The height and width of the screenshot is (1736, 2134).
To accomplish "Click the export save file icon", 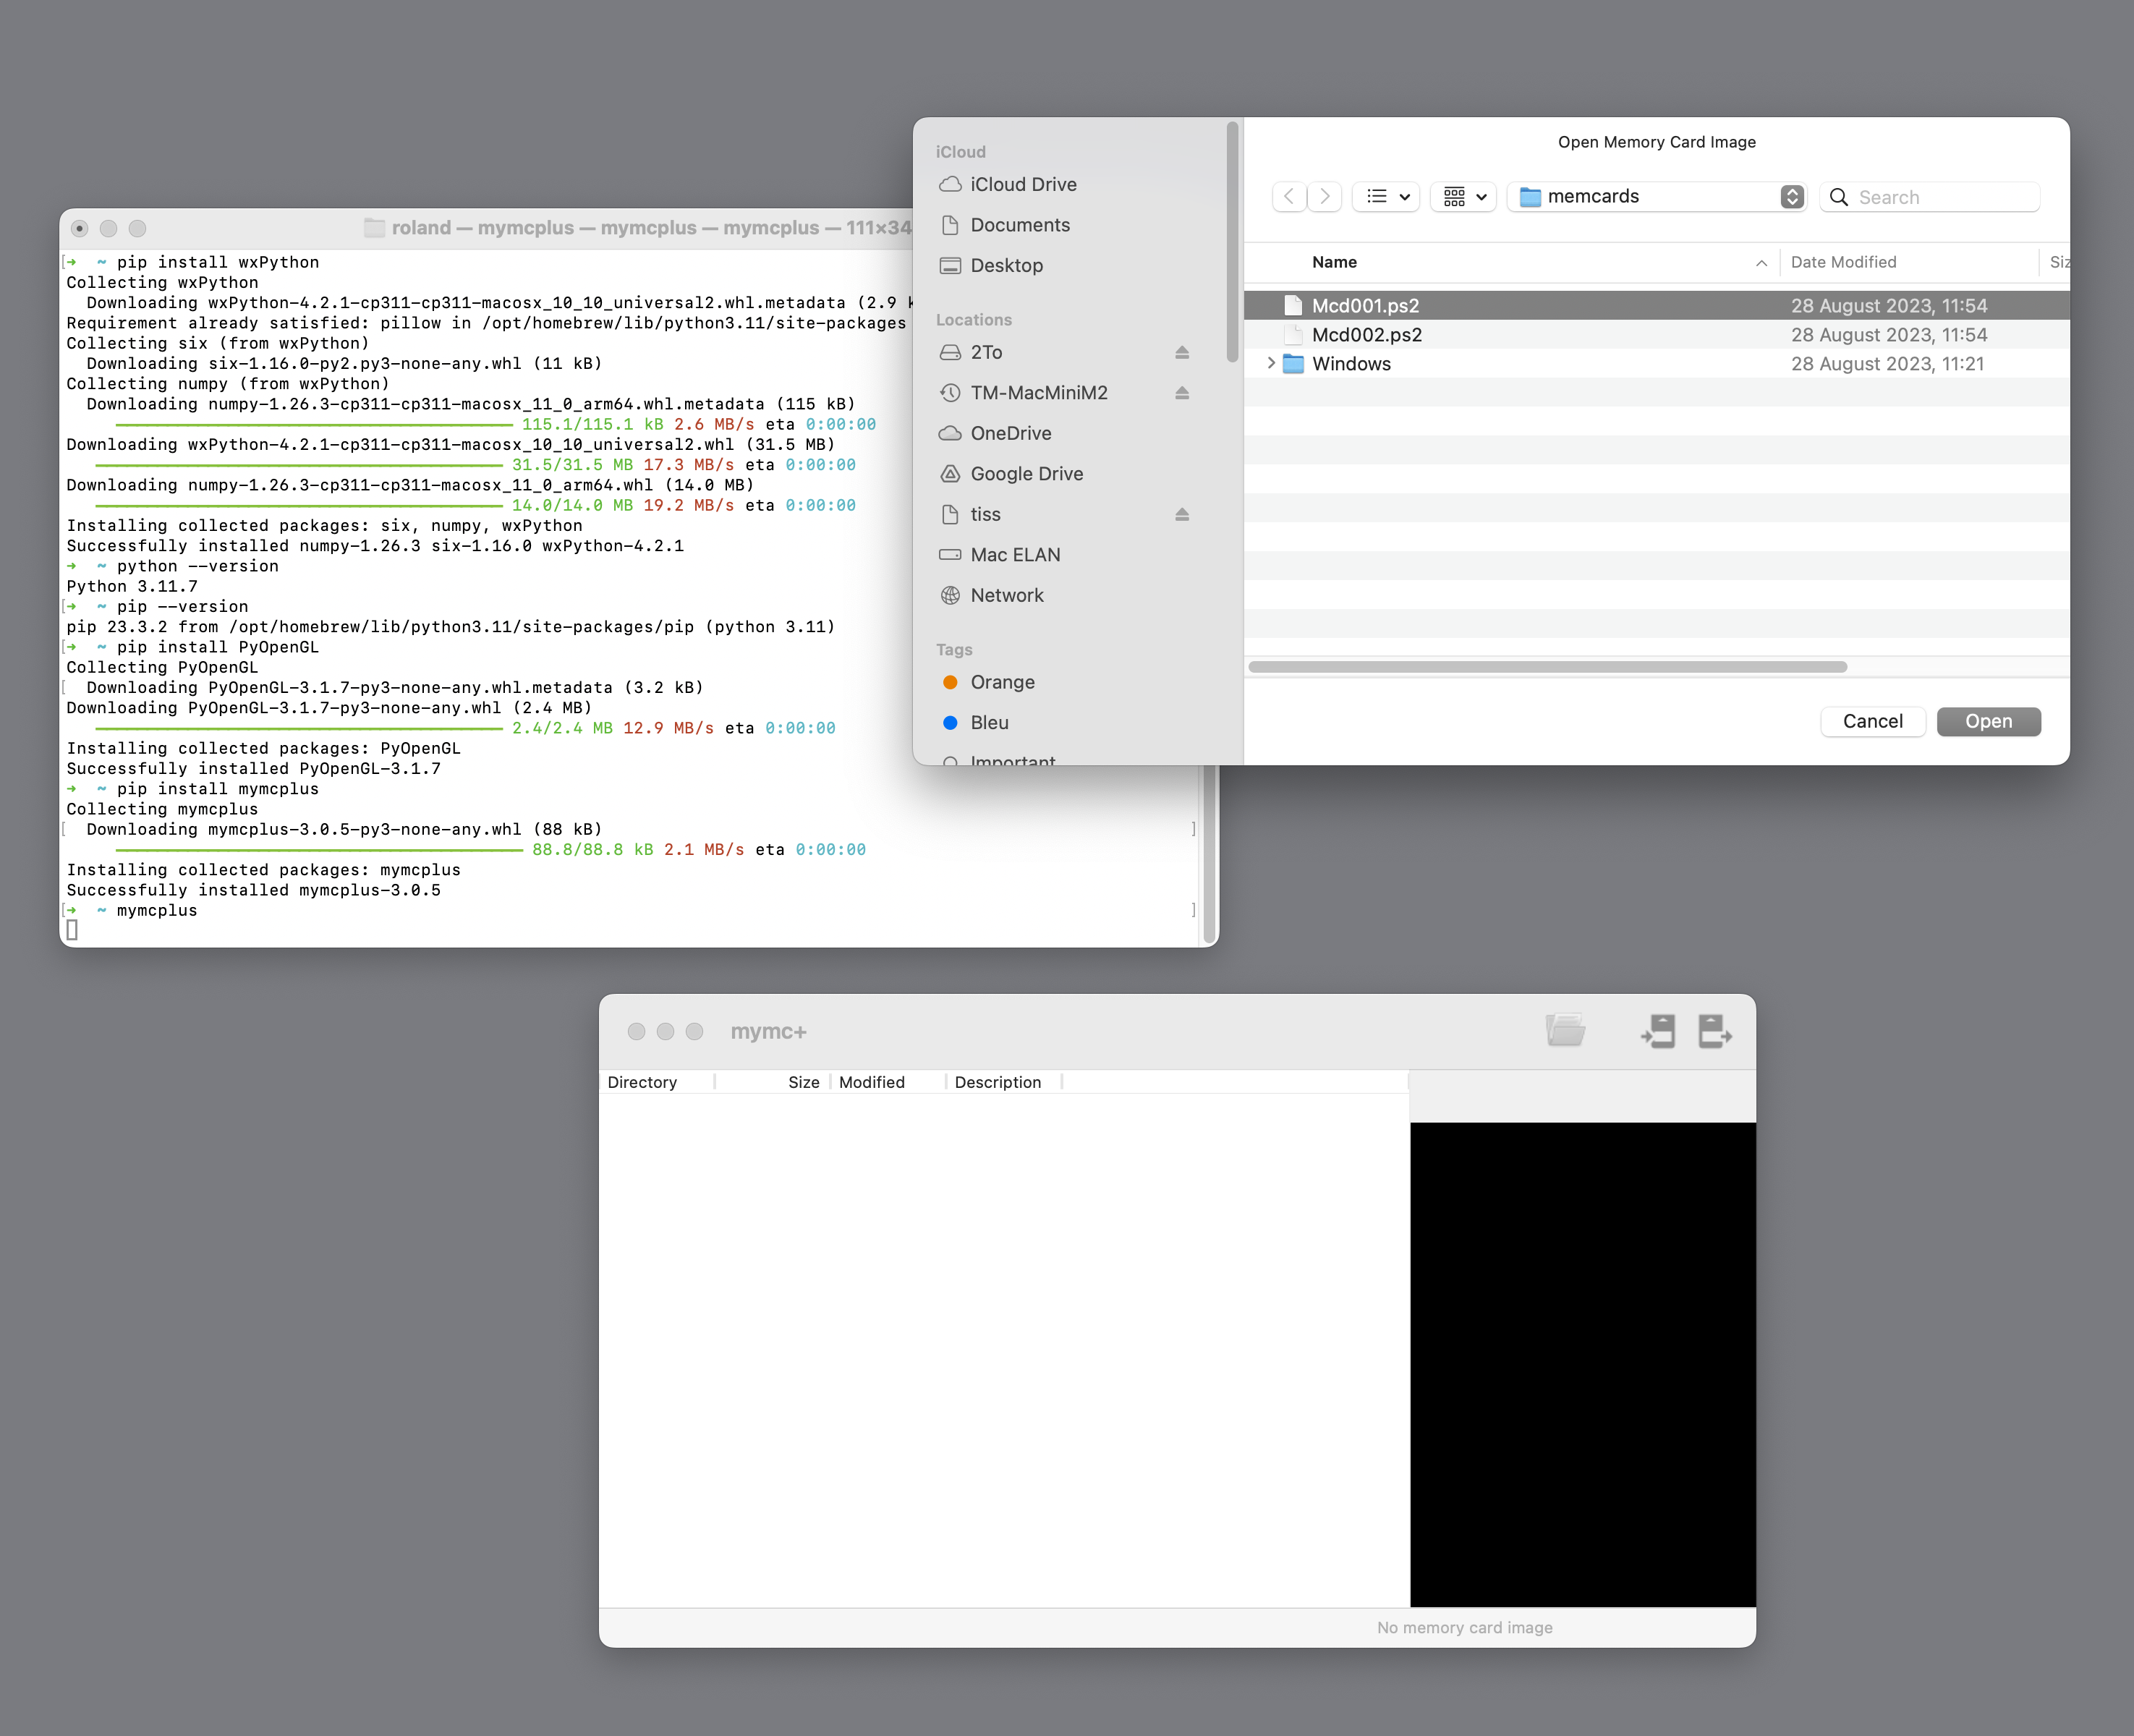I will coord(1714,1030).
